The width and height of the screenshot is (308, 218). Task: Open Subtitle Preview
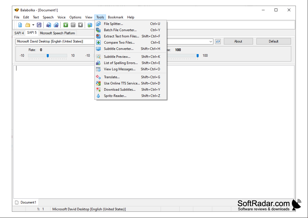[x=131, y=57]
